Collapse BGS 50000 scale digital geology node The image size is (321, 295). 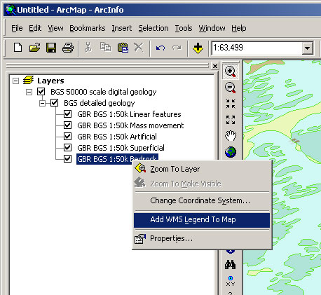pyautogui.click(x=29, y=92)
